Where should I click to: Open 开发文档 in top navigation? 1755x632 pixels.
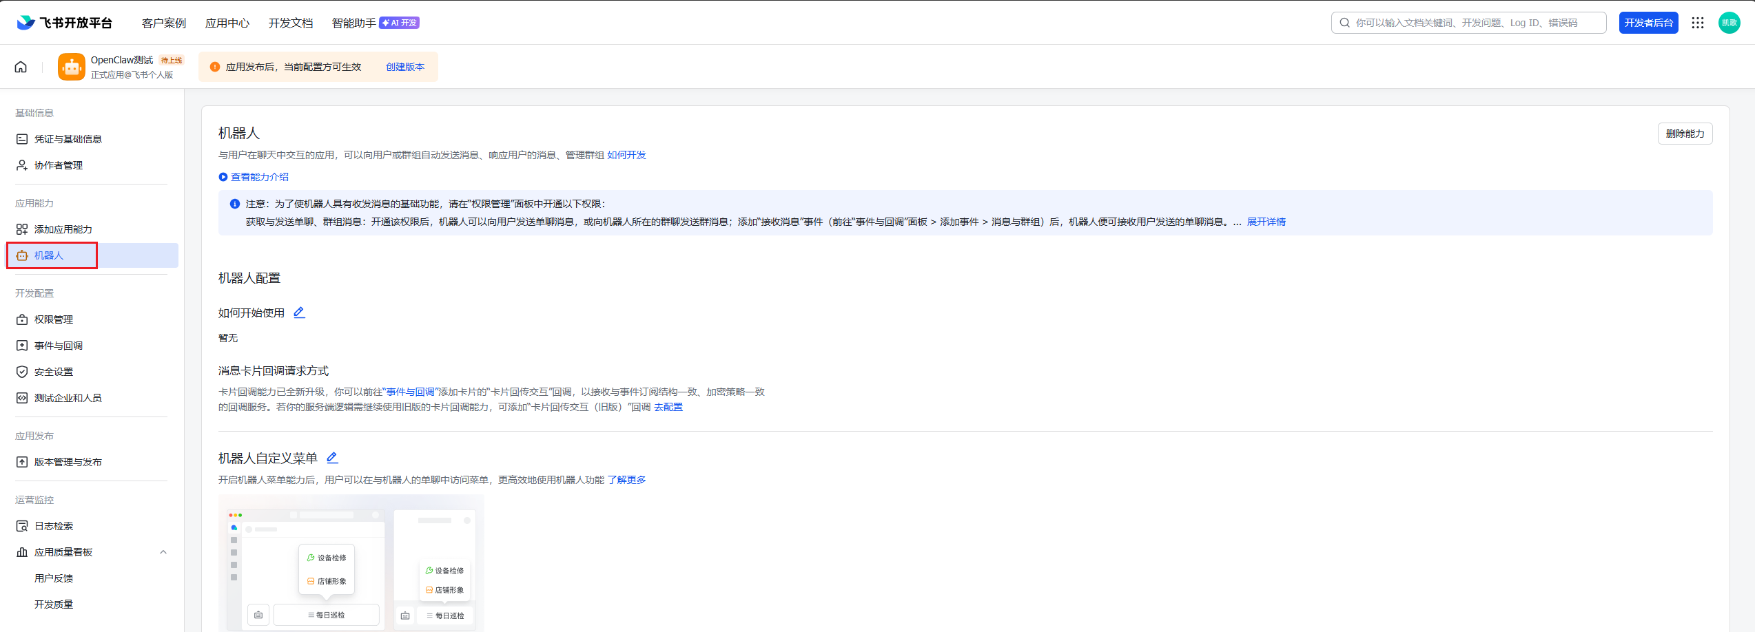click(x=291, y=23)
